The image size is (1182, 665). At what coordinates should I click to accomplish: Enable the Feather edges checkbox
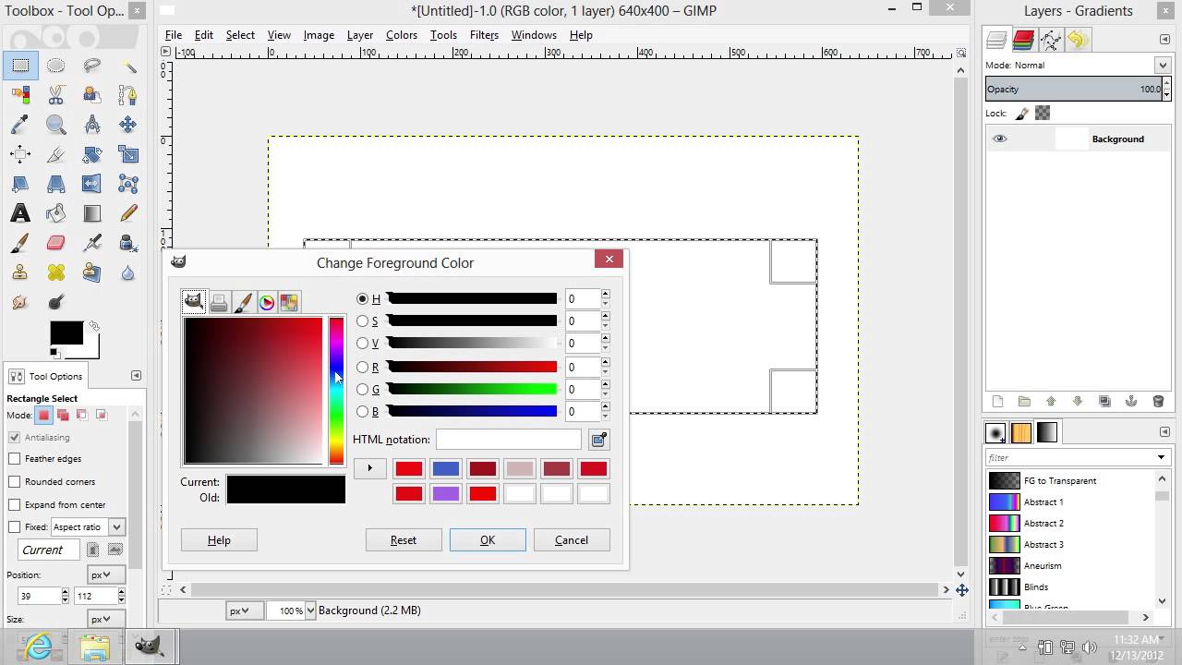(x=15, y=458)
